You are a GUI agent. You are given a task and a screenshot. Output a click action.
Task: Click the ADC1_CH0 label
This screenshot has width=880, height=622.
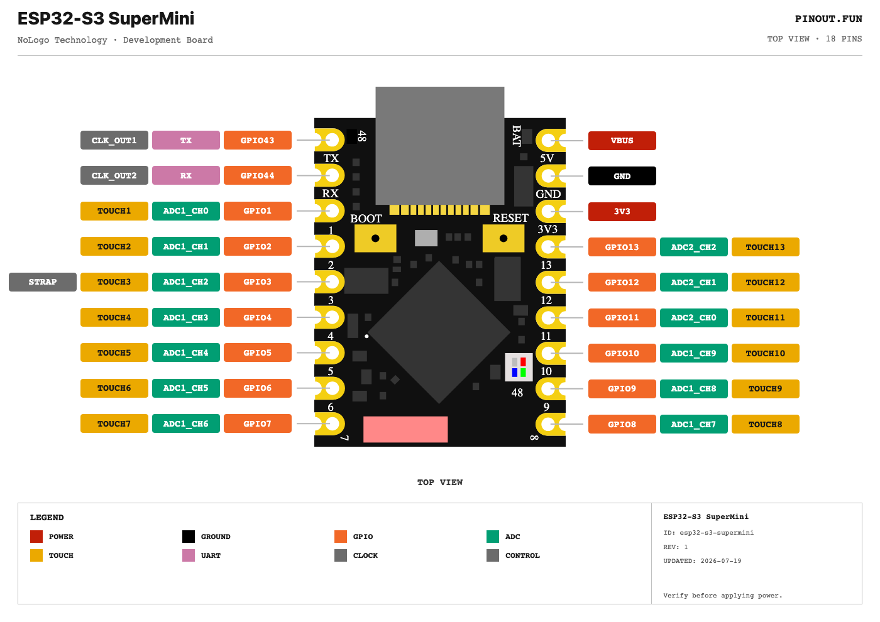click(x=186, y=211)
